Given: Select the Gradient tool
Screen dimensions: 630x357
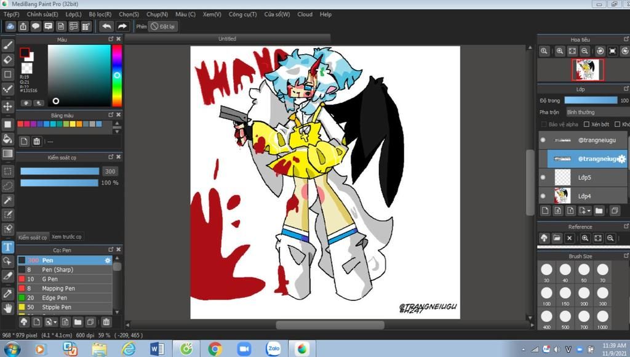Looking at the screenshot, I should [x=7, y=154].
